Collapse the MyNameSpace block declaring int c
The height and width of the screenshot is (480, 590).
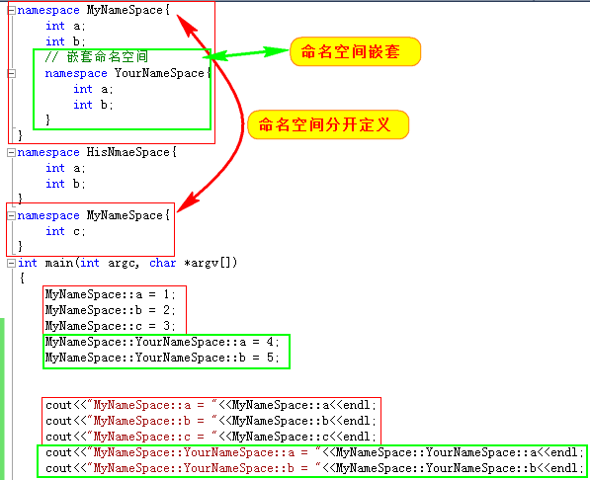[12, 215]
